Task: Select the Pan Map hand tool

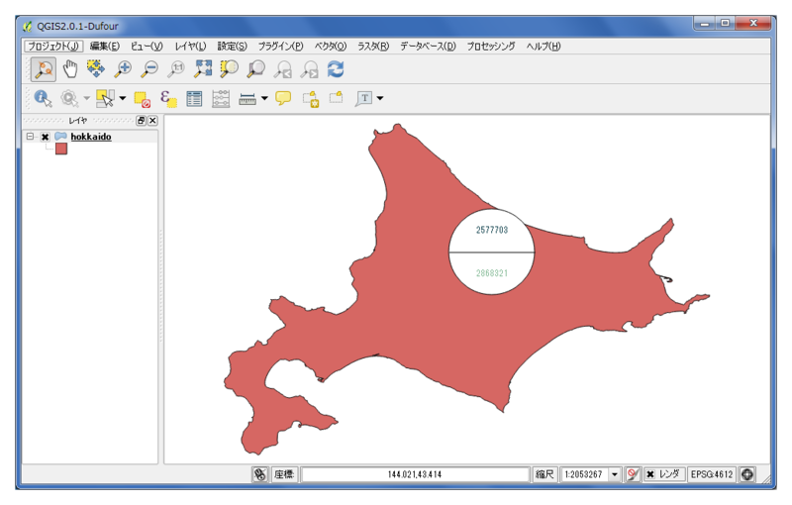Action: tap(70, 69)
